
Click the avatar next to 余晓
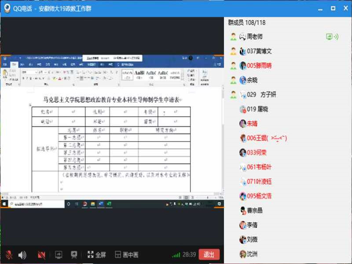click(242, 80)
